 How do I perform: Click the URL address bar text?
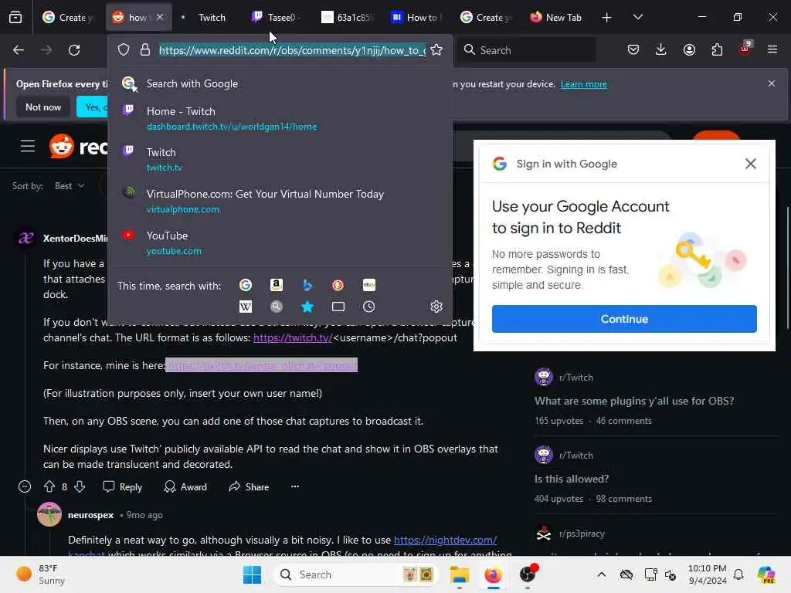click(x=292, y=50)
